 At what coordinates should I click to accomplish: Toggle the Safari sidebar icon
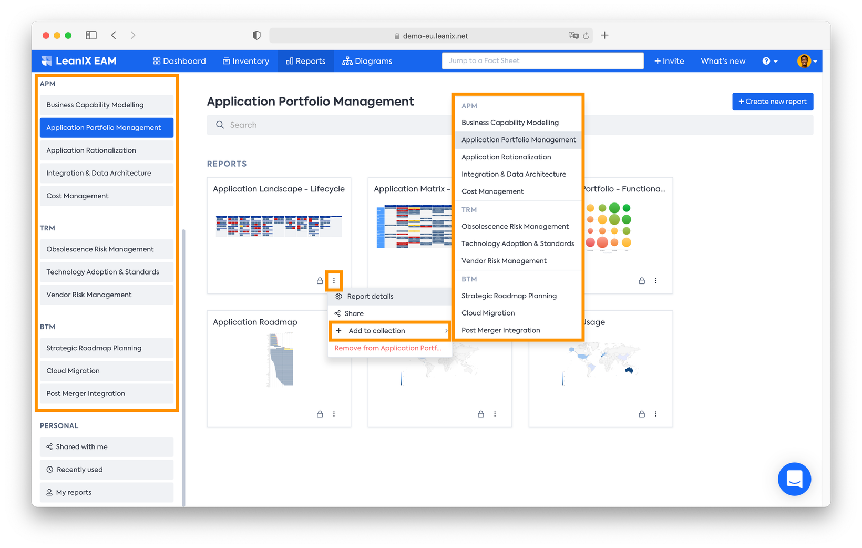[91, 35]
